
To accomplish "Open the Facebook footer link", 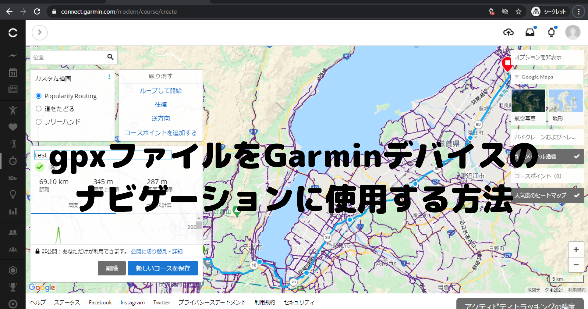I will (100, 302).
